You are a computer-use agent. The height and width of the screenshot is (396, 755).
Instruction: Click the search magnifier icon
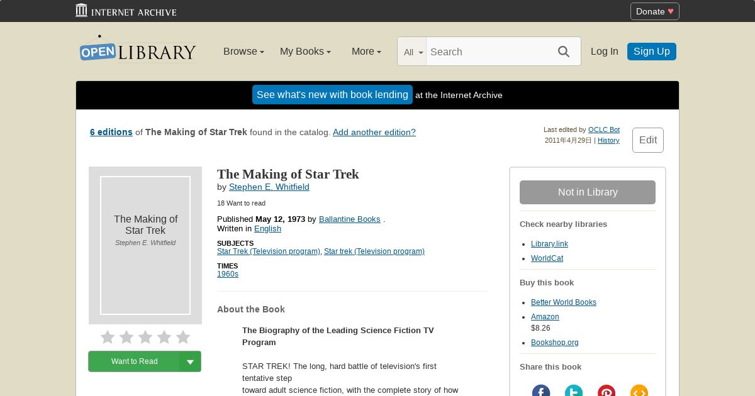click(564, 52)
